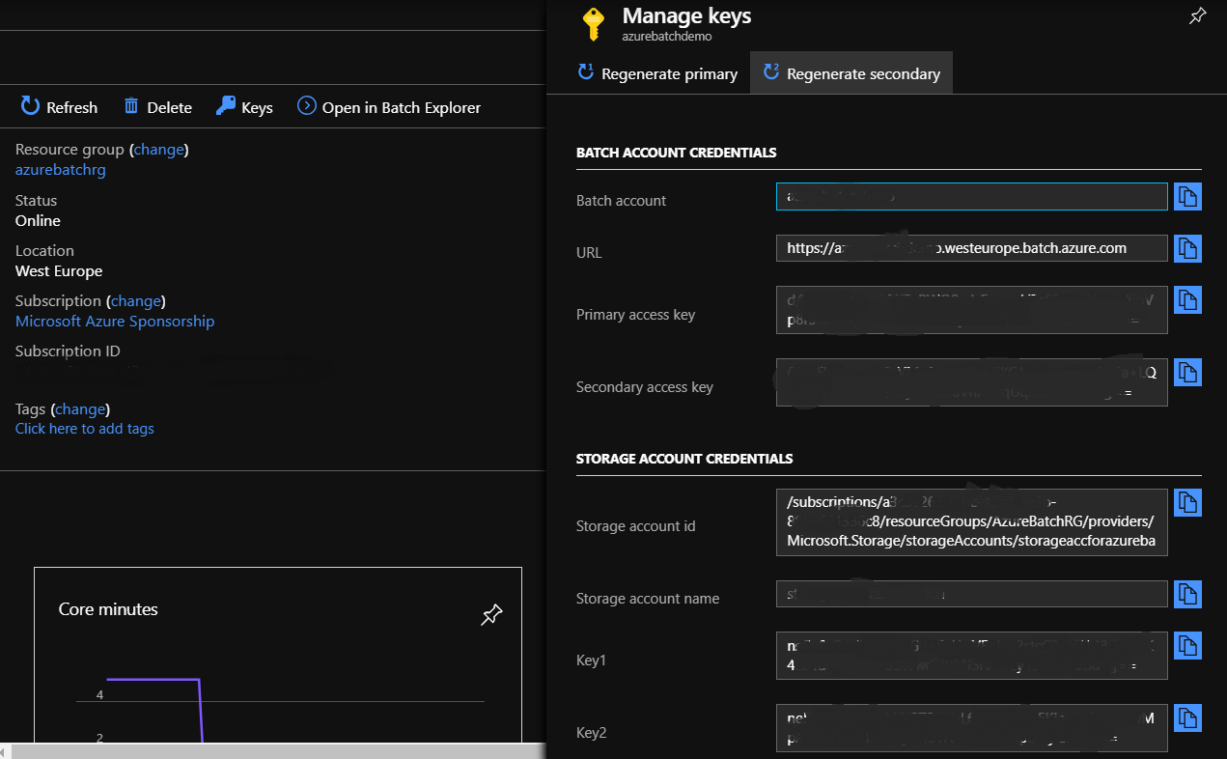Click the Storage account name label
Image resolution: width=1227 pixels, height=759 pixels.
(648, 599)
